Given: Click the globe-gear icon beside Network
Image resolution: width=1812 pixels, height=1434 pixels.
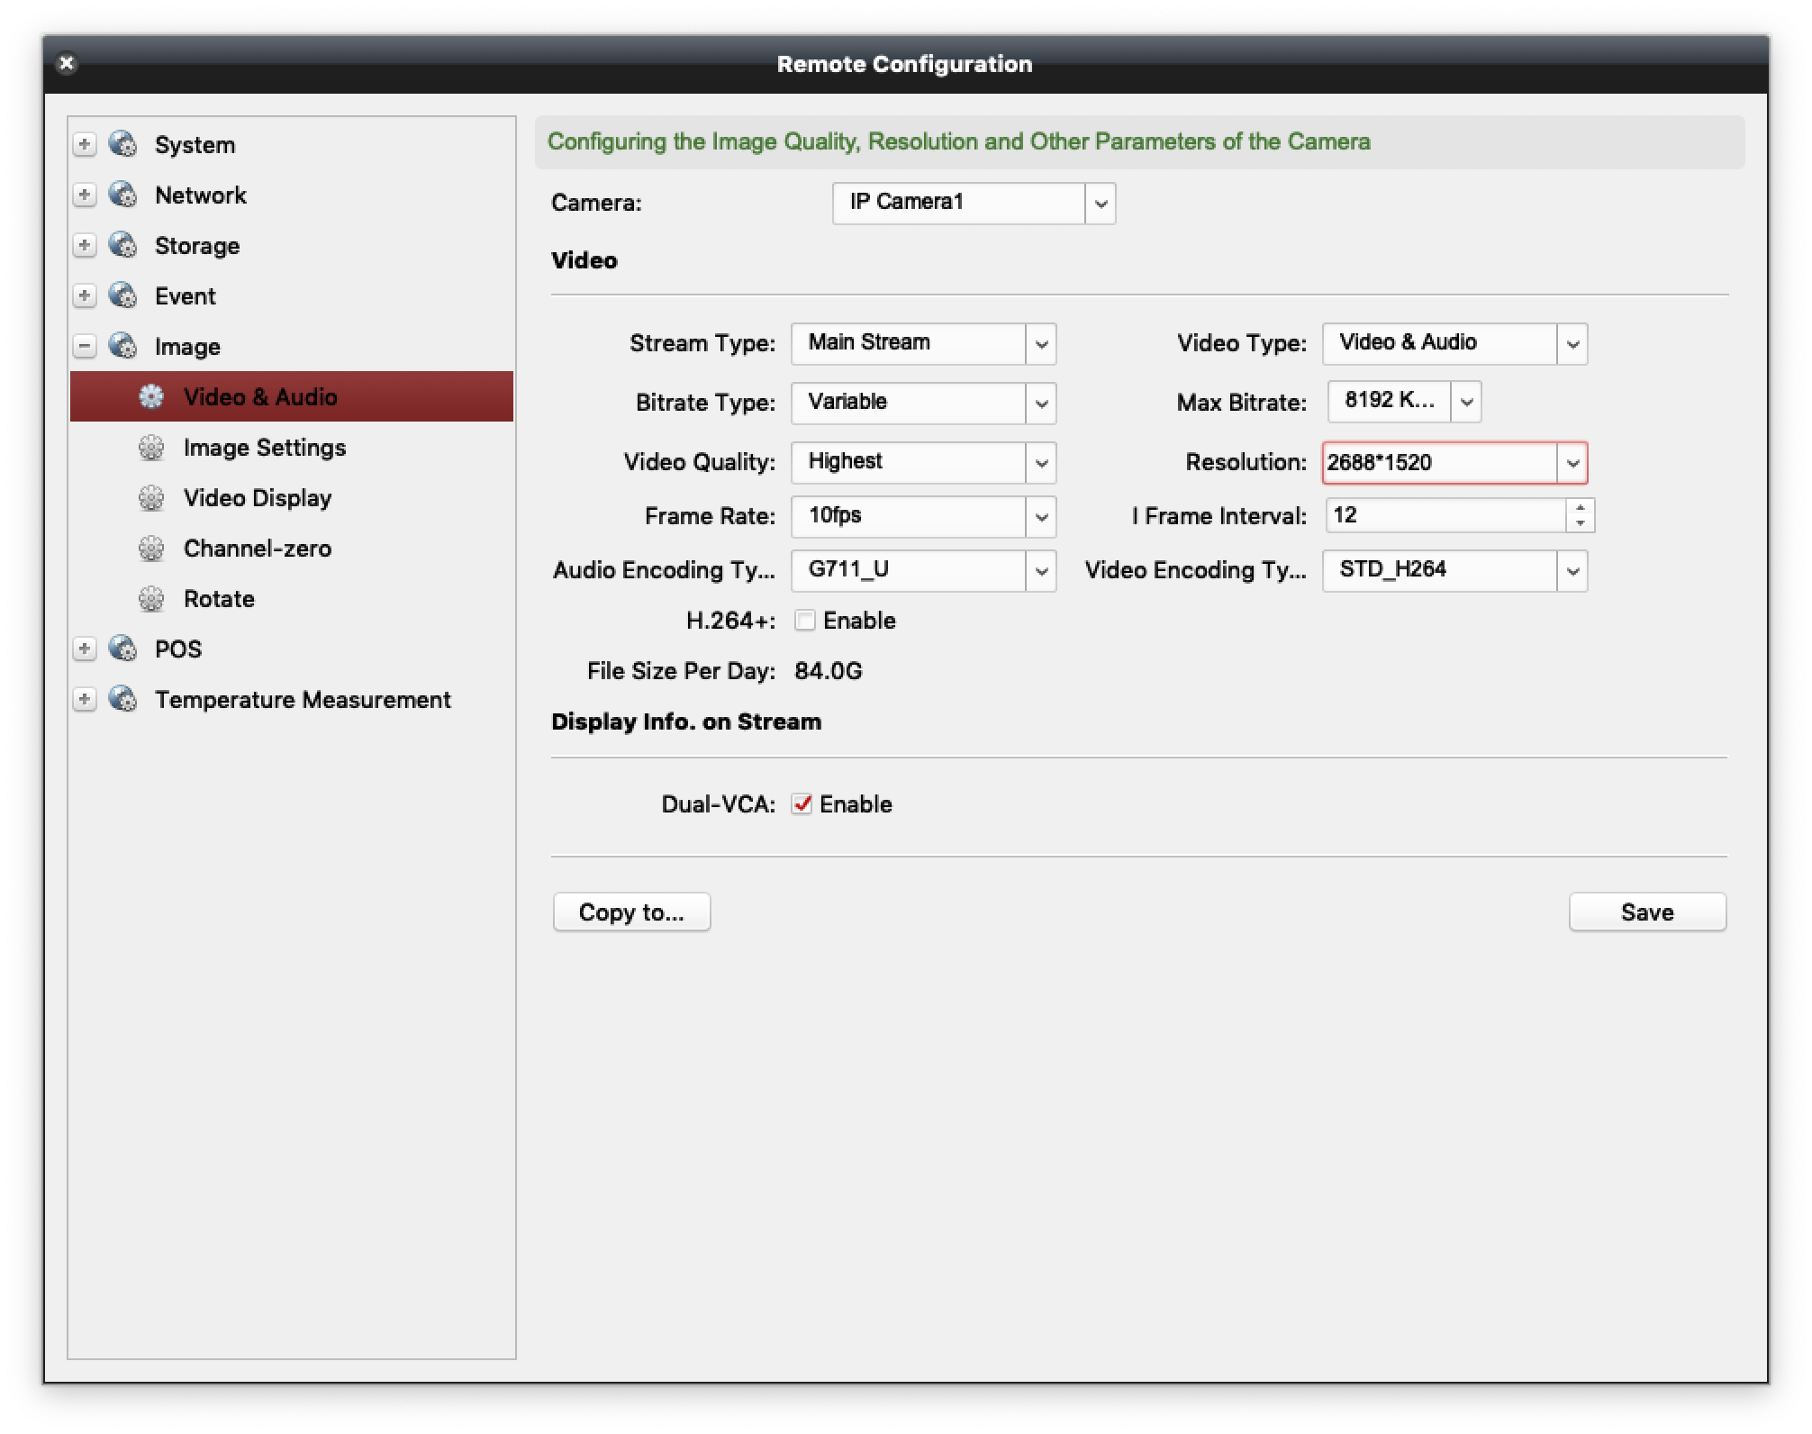Looking at the screenshot, I should coord(122,195).
